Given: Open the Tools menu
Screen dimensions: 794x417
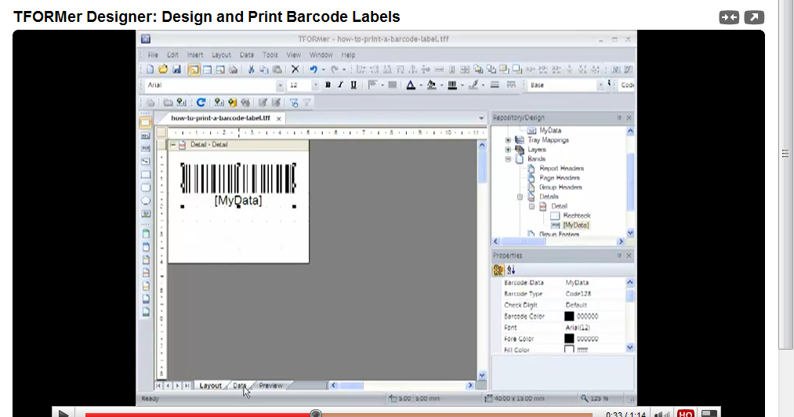Looking at the screenshot, I should [x=270, y=55].
